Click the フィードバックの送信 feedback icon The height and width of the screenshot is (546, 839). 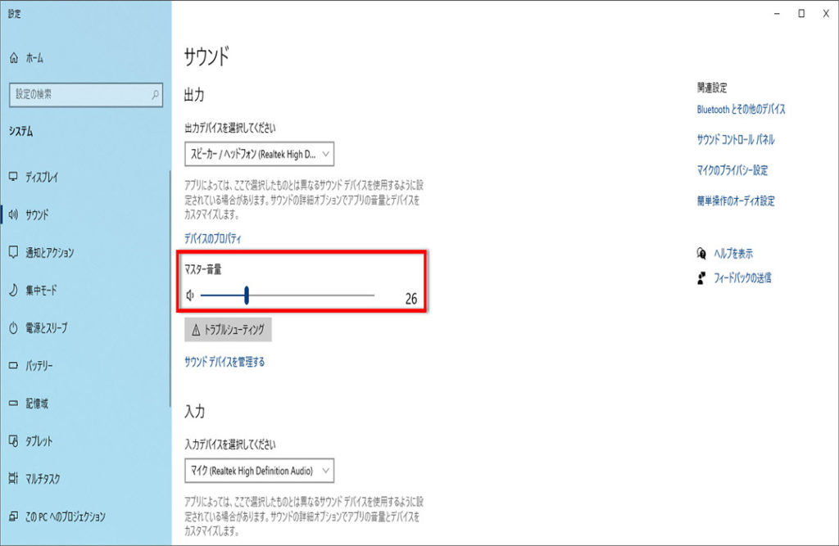pos(701,278)
